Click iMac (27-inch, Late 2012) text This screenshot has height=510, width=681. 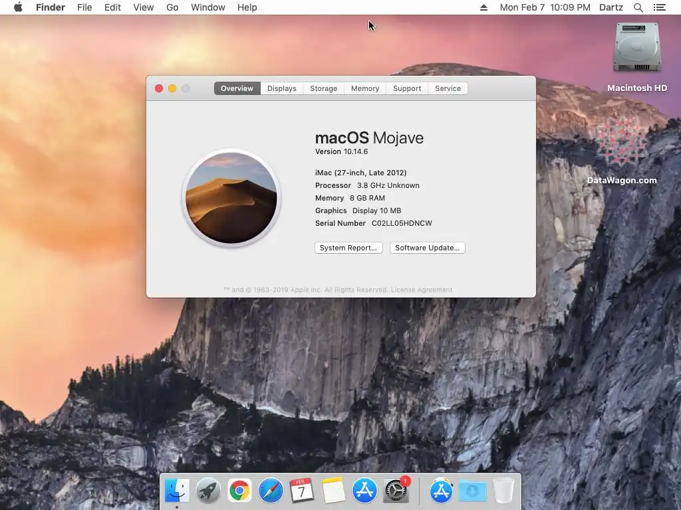(361, 173)
